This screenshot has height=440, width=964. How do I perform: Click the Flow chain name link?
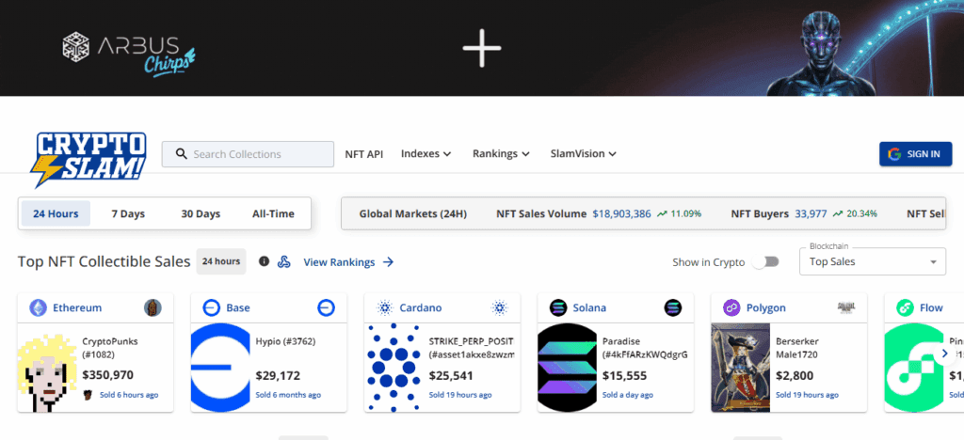click(x=931, y=308)
